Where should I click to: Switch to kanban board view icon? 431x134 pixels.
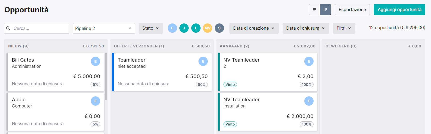pos(325,10)
